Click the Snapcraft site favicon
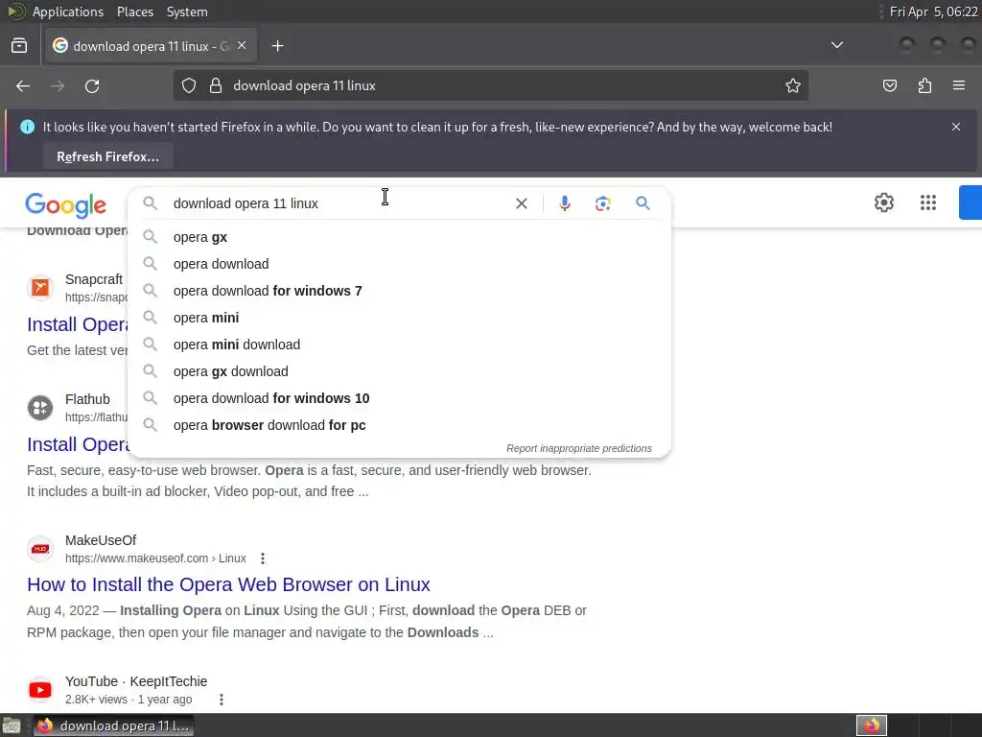982x737 pixels. pos(40,288)
